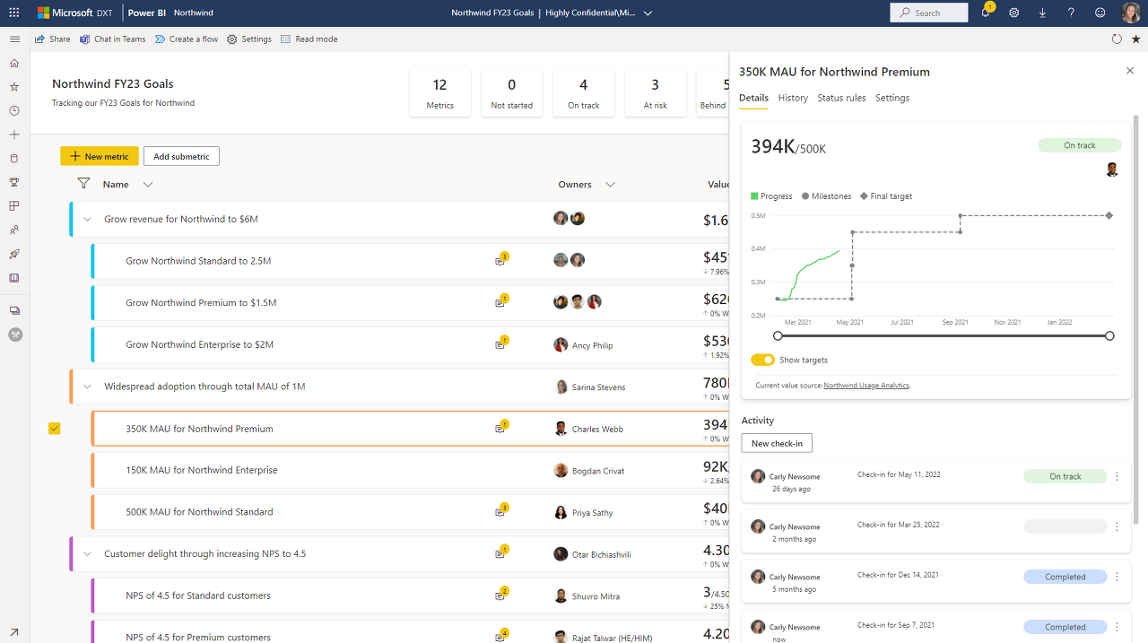
Task: Open user profile avatar in header
Action: [x=1131, y=13]
